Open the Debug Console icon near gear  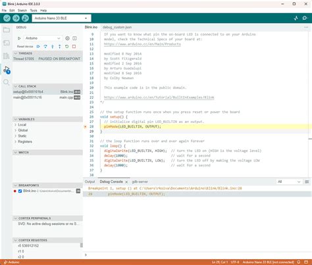(x=74, y=38)
